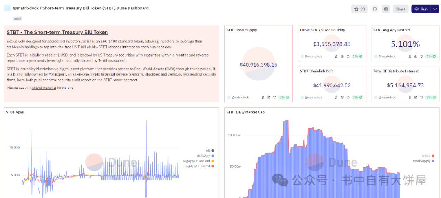Copy query link icon on STBT Avg Apy Last 7d card
Image resolution: width=441 pixels, height=198 pixels.
[x=410, y=56]
